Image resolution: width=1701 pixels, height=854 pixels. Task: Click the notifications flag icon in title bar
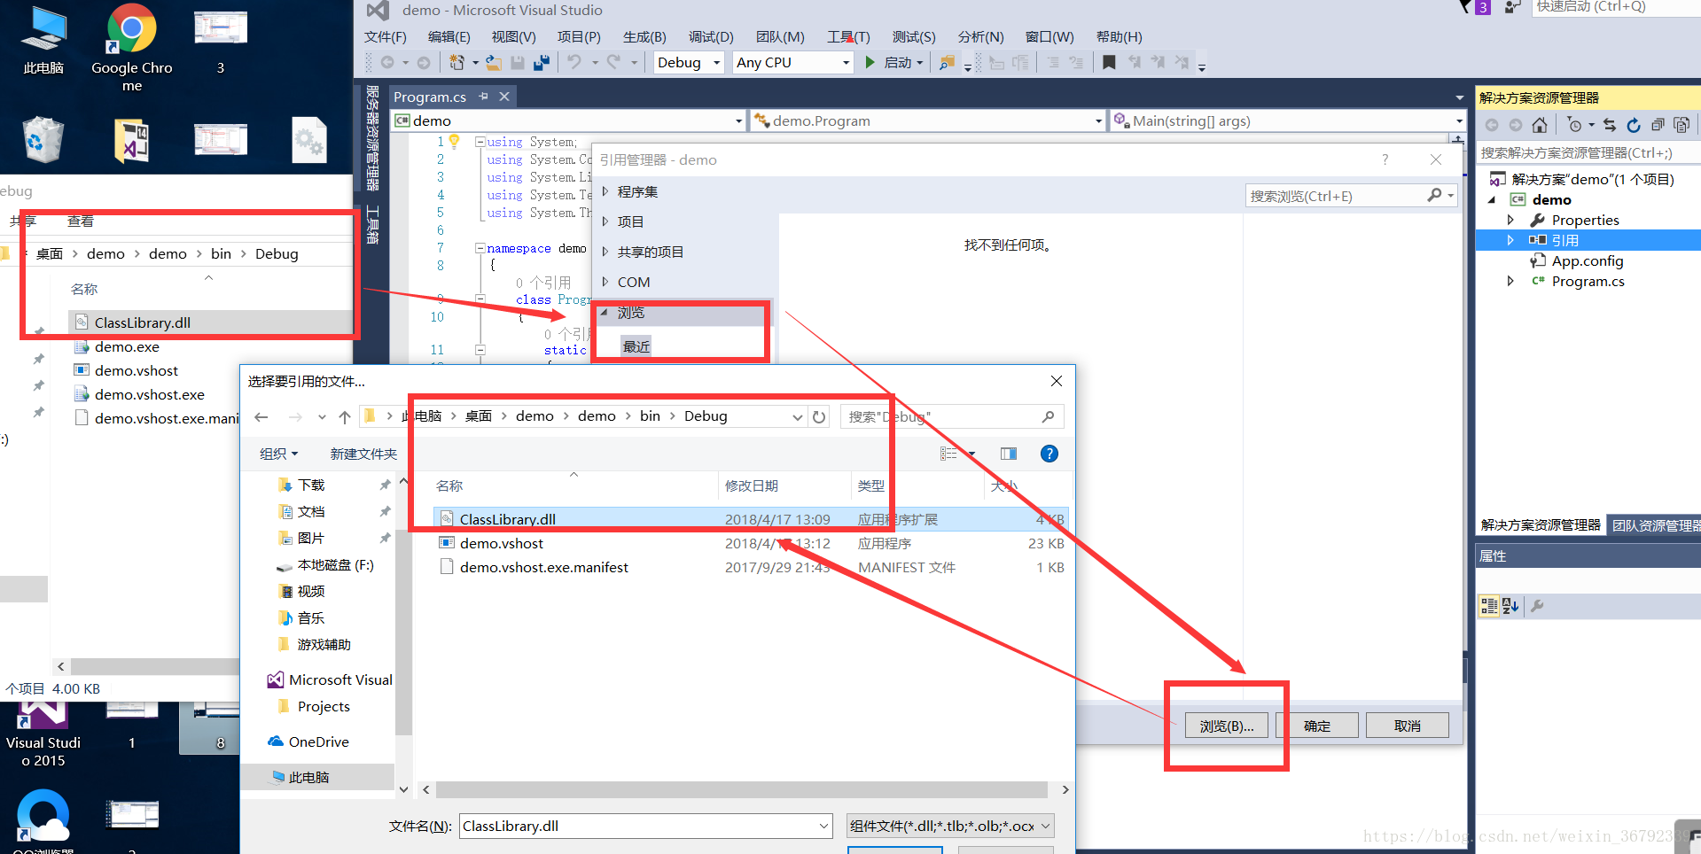[1465, 7]
